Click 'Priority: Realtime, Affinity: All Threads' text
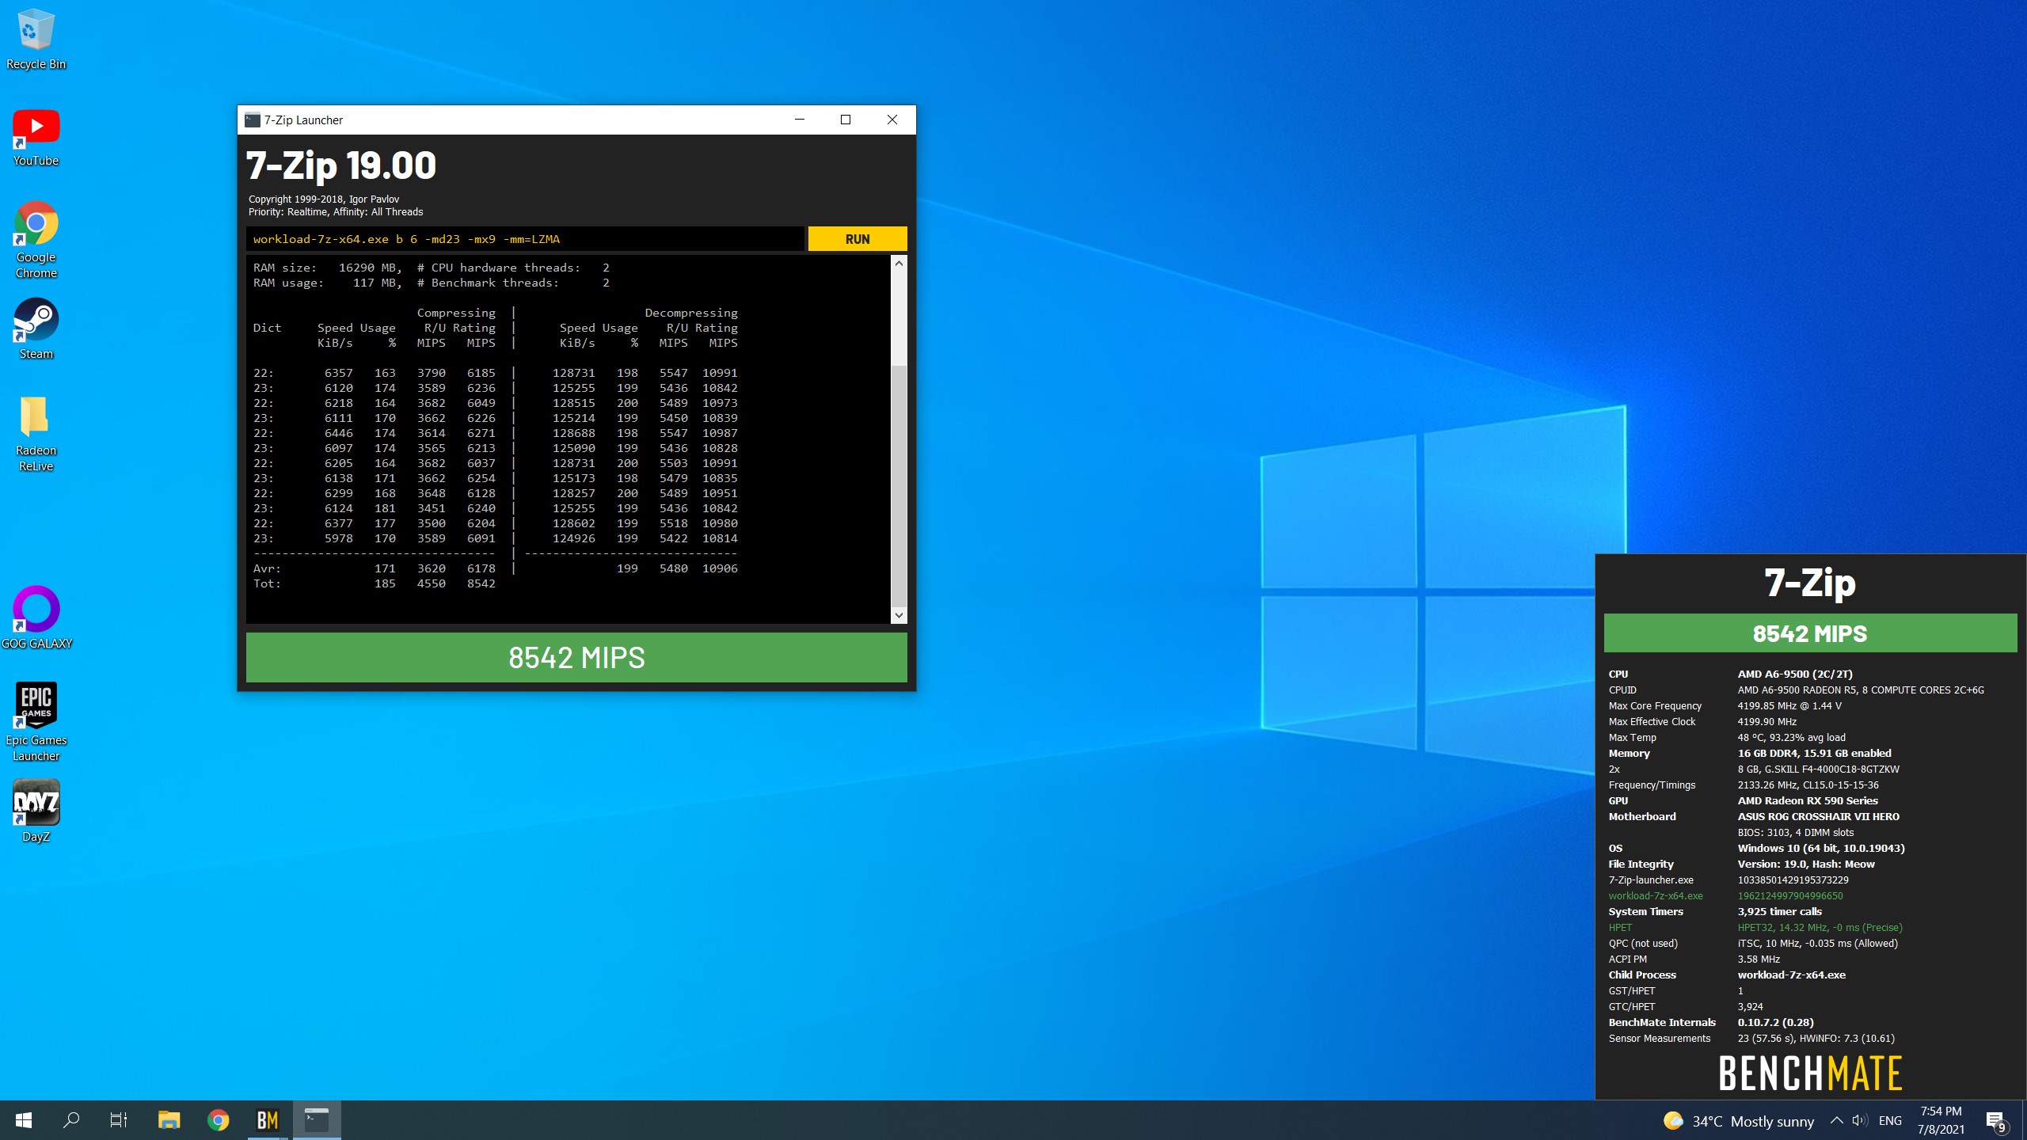The height and width of the screenshot is (1140, 2027). point(336,212)
